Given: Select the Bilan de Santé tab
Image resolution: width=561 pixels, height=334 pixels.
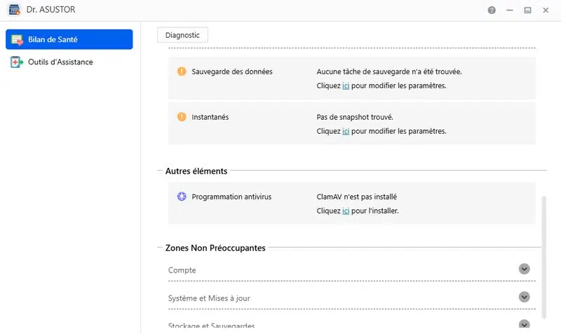Looking at the screenshot, I should coord(69,40).
